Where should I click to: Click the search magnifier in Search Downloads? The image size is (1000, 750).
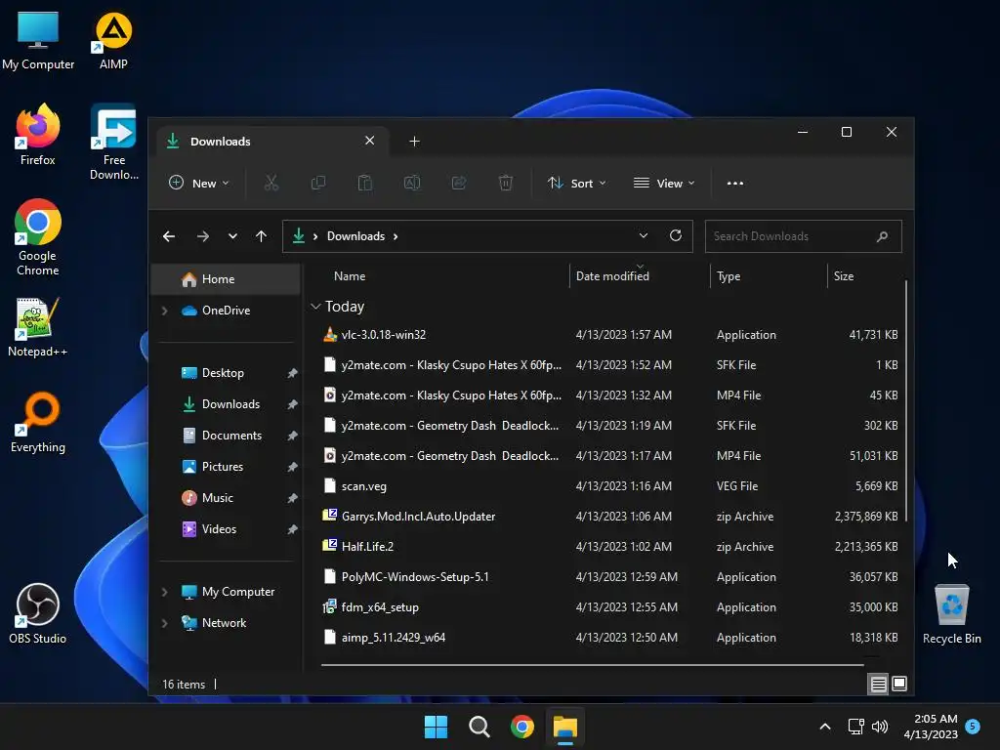tap(882, 236)
